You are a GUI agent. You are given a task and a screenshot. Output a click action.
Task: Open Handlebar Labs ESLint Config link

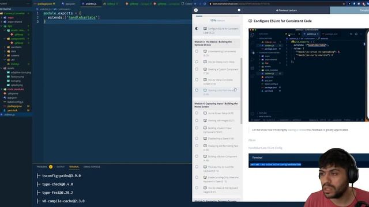[x=265, y=148]
